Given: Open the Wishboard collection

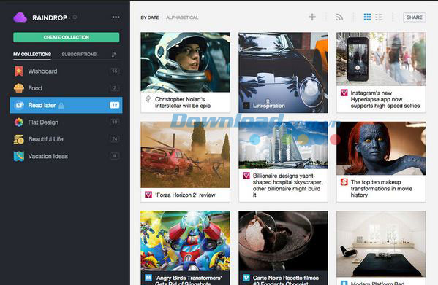Looking at the screenshot, I should click(x=67, y=71).
